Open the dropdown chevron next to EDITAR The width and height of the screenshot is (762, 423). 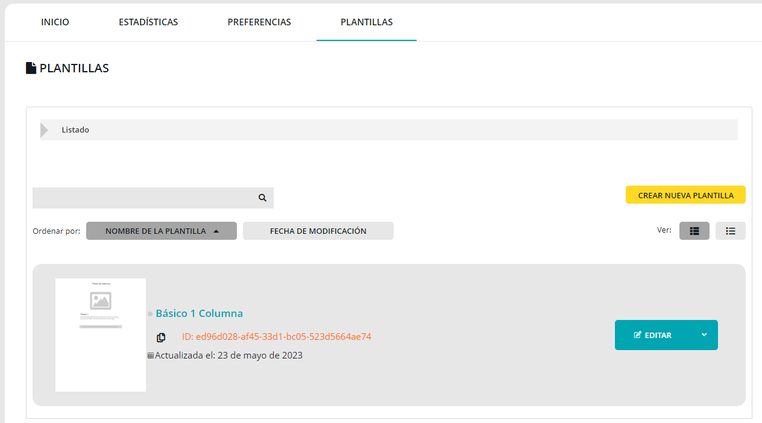[x=704, y=335]
